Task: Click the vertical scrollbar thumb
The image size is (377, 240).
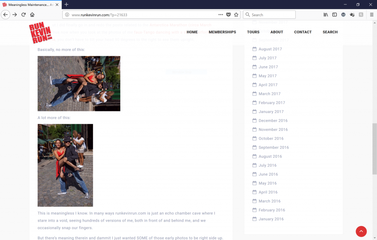Action: (374, 149)
